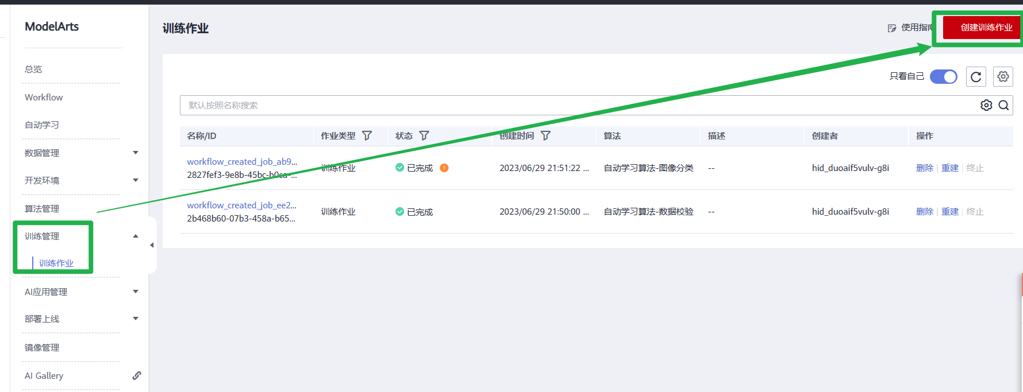Rebuild the workflow_created_job_ab9 job
Viewport: 1023px width, 392px height.
click(950, 168)
